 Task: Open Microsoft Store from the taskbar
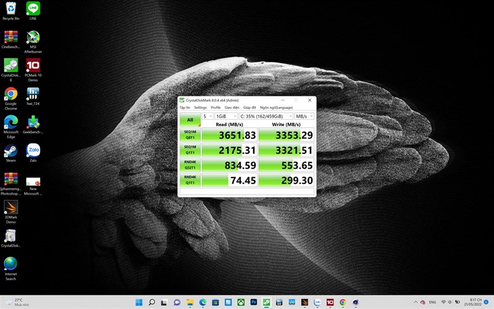tap(215, 302)
